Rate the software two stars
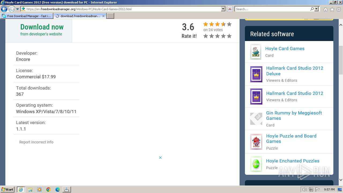This screenshot has height=193, width=343. pos(211,36)
